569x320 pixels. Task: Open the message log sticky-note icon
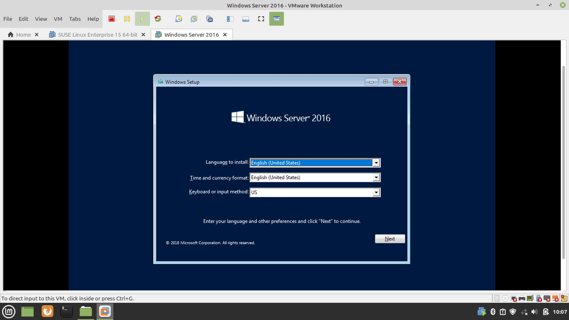[x=564, y=298]
